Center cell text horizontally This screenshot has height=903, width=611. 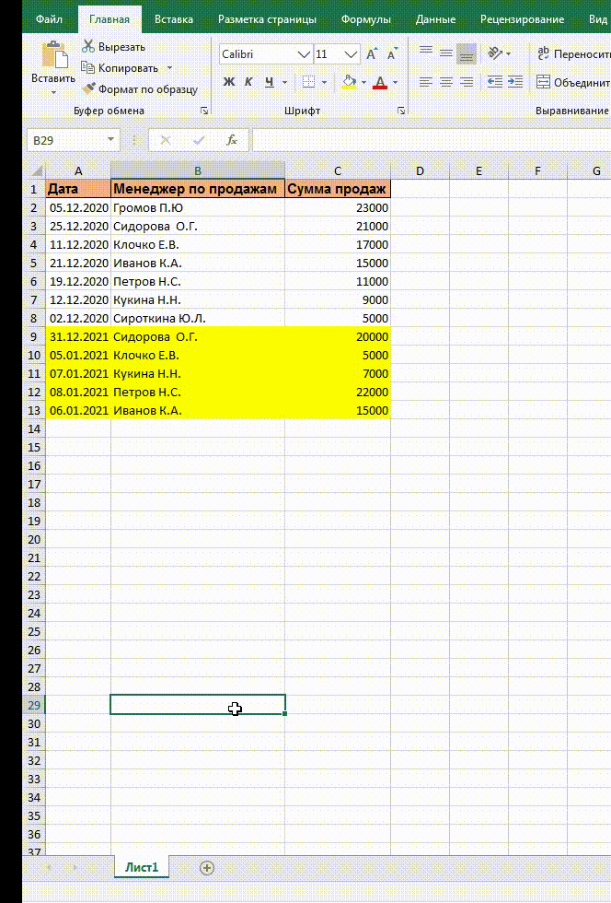coord(446,82)
